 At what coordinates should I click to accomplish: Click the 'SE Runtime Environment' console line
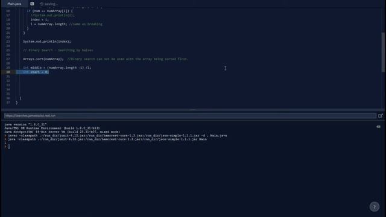pos(52,128)
